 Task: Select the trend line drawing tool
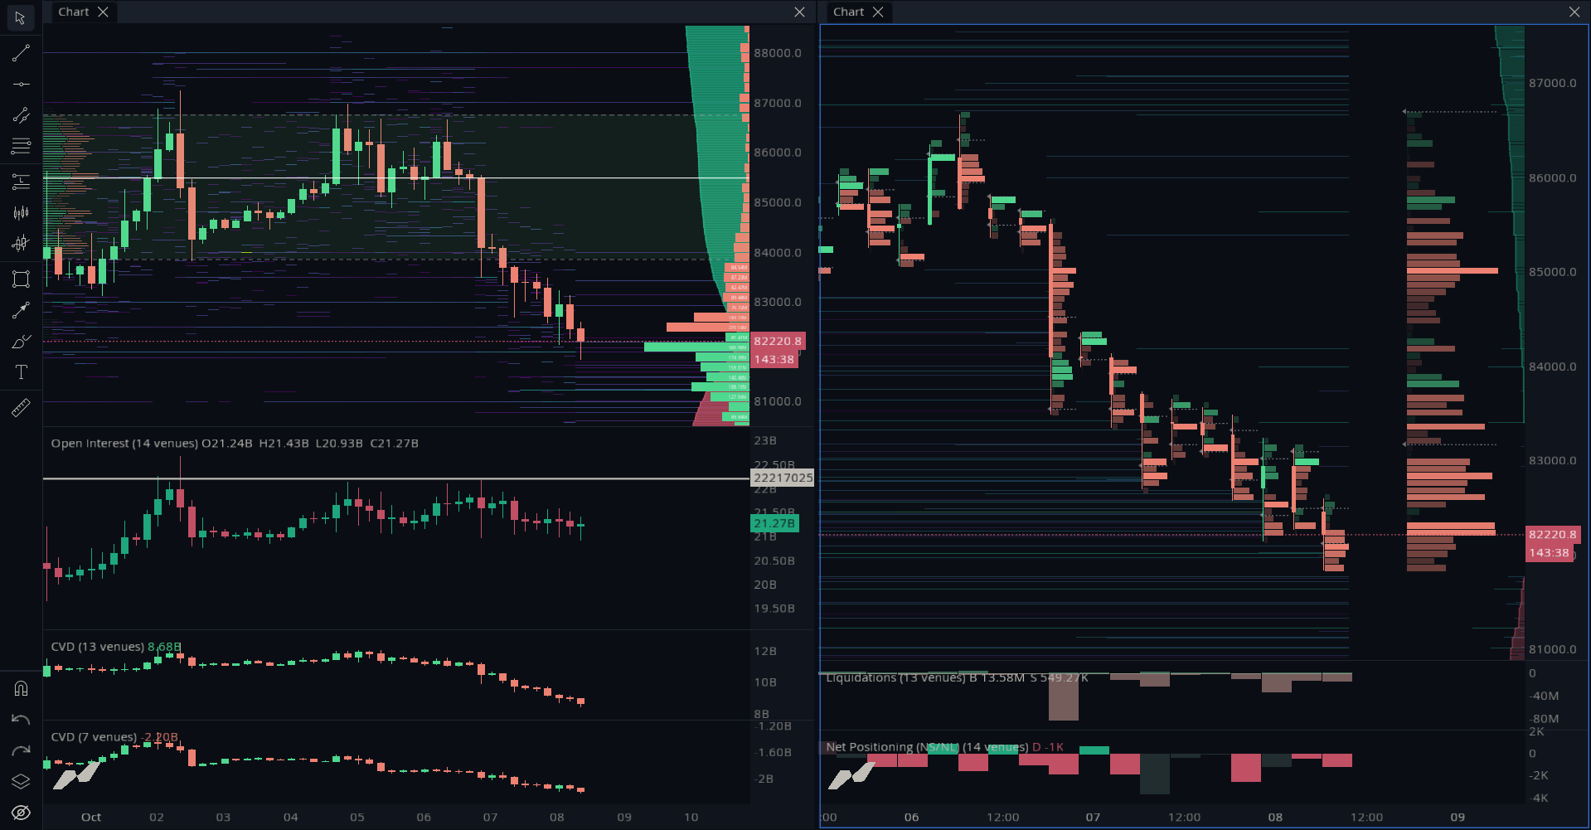(x=21, y=53)
